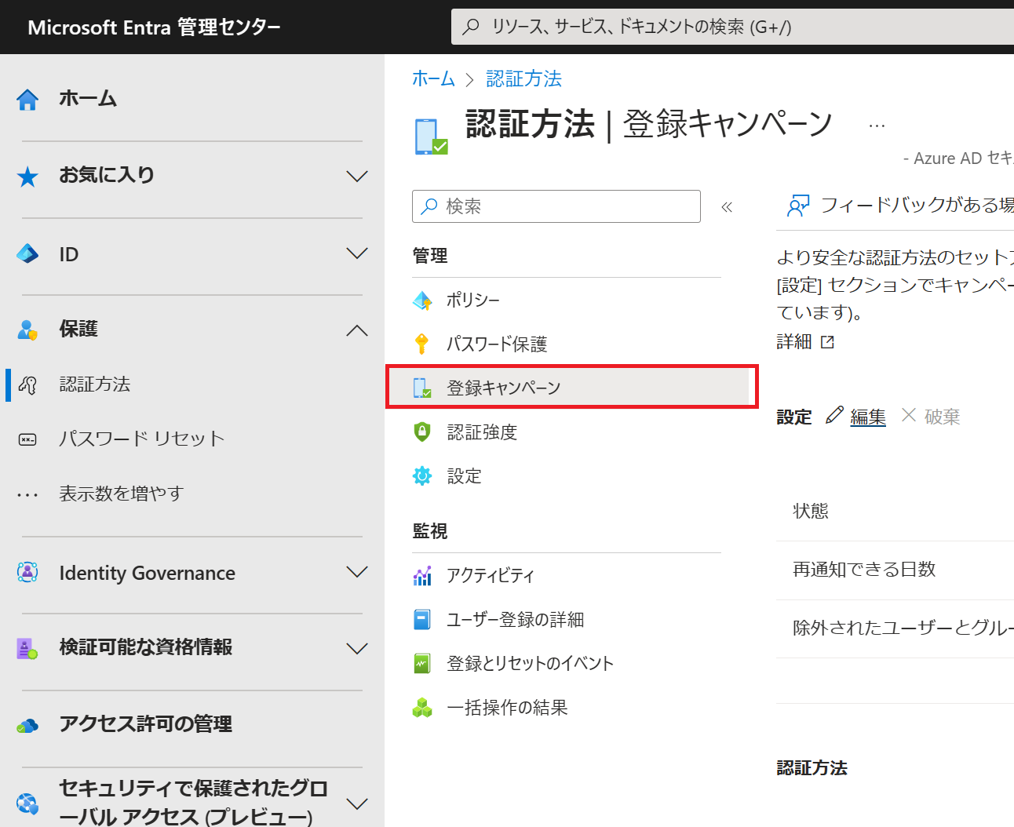The height and width of the screenshot is (827, 1014).
Task: Expand the お気に入り section chevron
Action: click(x=357, y=177)
